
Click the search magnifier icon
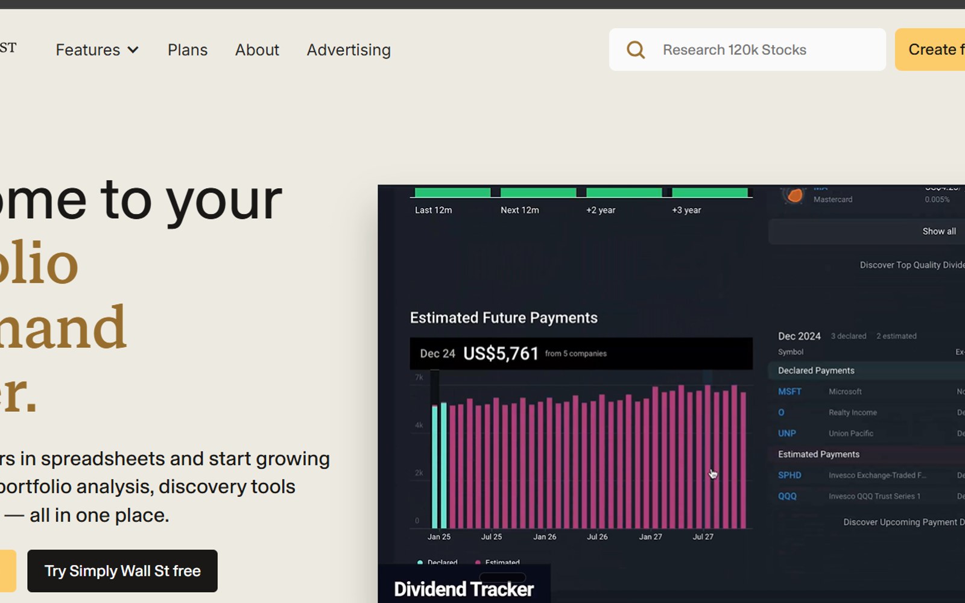[636, 49]
